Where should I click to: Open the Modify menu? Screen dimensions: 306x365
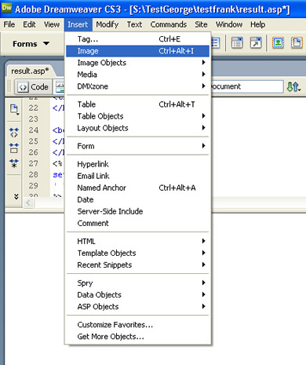107,24
